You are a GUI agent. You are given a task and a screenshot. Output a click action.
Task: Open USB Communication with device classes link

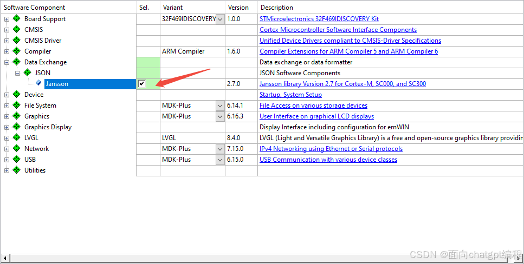tap(328, 160)
